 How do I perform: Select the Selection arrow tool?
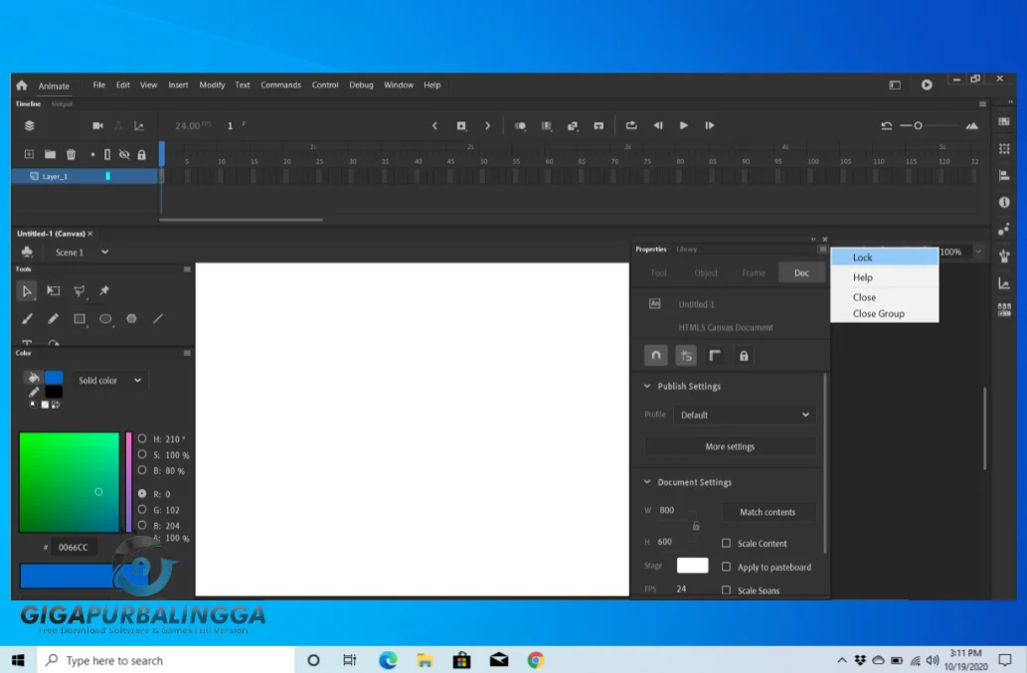(x=27, y=290)
